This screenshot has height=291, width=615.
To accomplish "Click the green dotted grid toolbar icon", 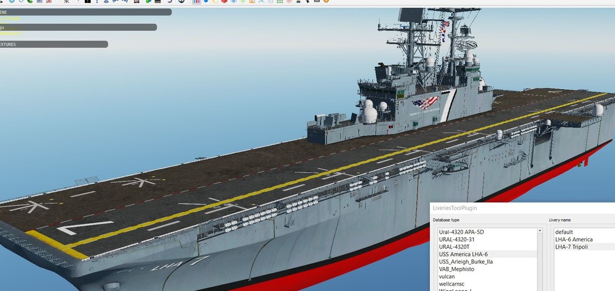I will 280,2.
